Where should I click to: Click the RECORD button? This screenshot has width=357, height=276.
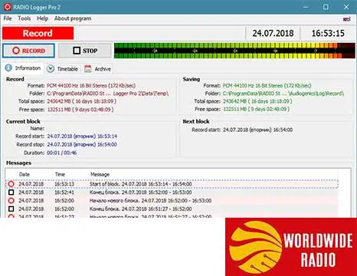28,51
